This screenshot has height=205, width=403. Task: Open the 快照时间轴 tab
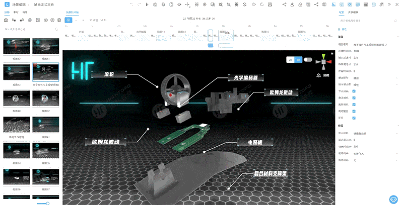tap(72, 12)
